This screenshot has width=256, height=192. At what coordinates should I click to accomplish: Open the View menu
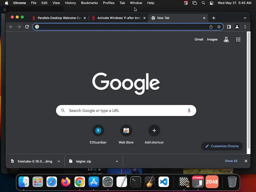coord(56,3)
